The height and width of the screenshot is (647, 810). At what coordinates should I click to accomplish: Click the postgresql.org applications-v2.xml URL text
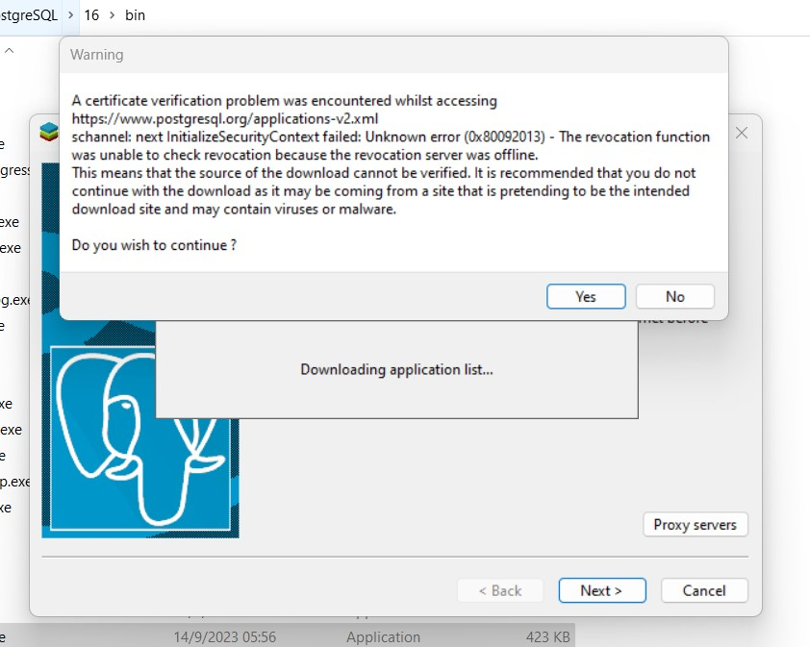pos(225,118)
